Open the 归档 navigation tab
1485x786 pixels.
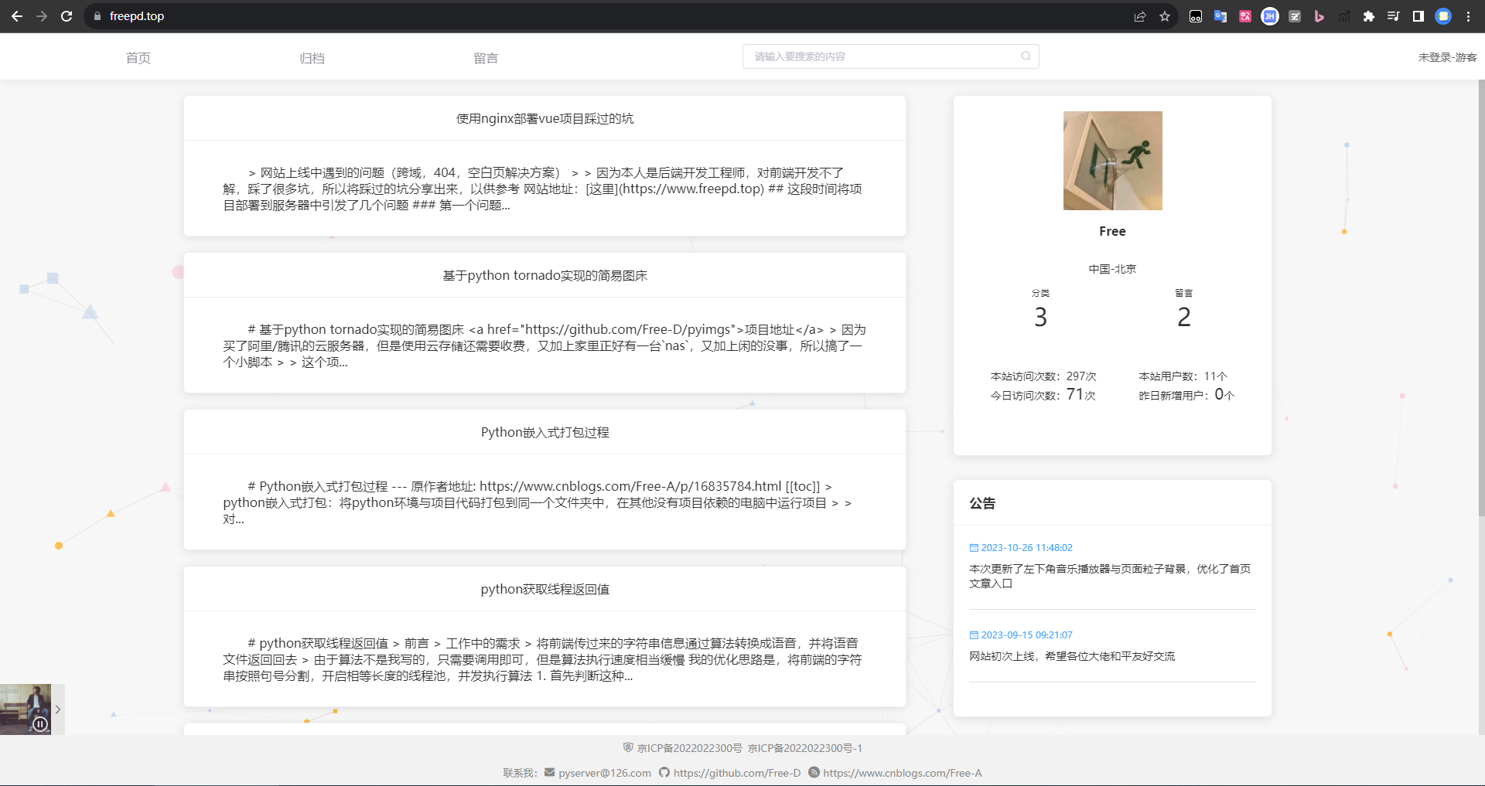point(312,58)
